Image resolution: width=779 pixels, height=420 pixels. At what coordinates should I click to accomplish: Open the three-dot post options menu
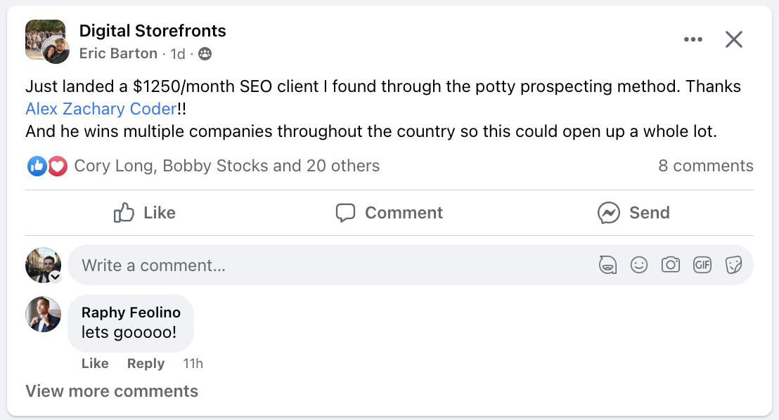point(693,39)
